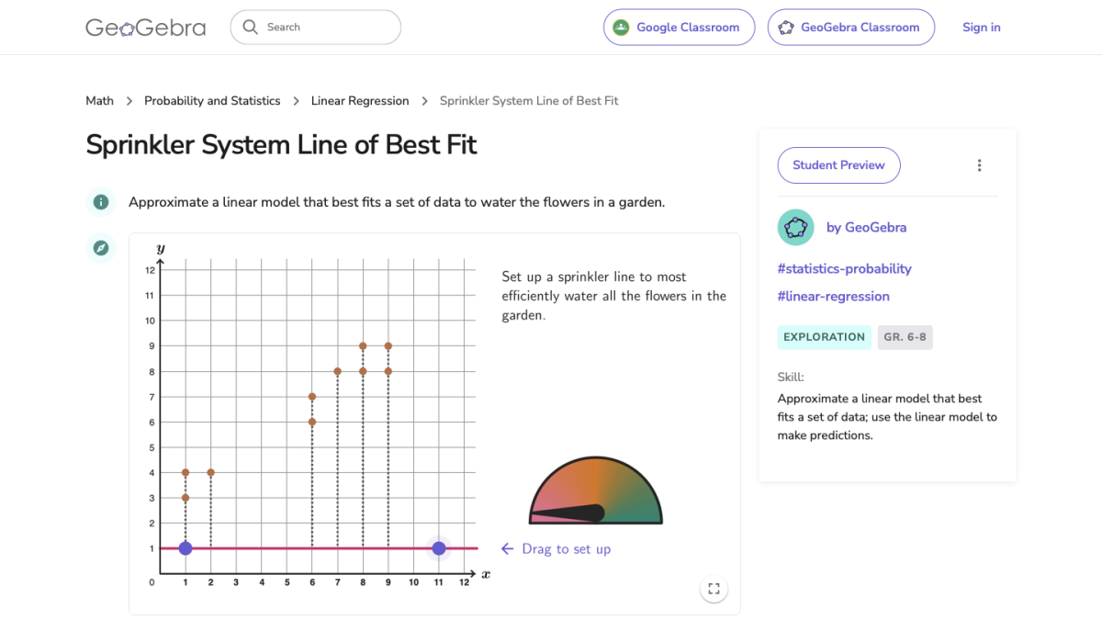Click the Sign in link
1102x620 pixels.
(x=981, y=28)
